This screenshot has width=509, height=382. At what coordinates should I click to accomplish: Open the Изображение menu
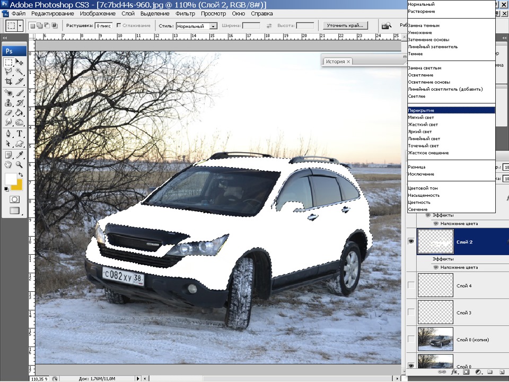(98, 14)
